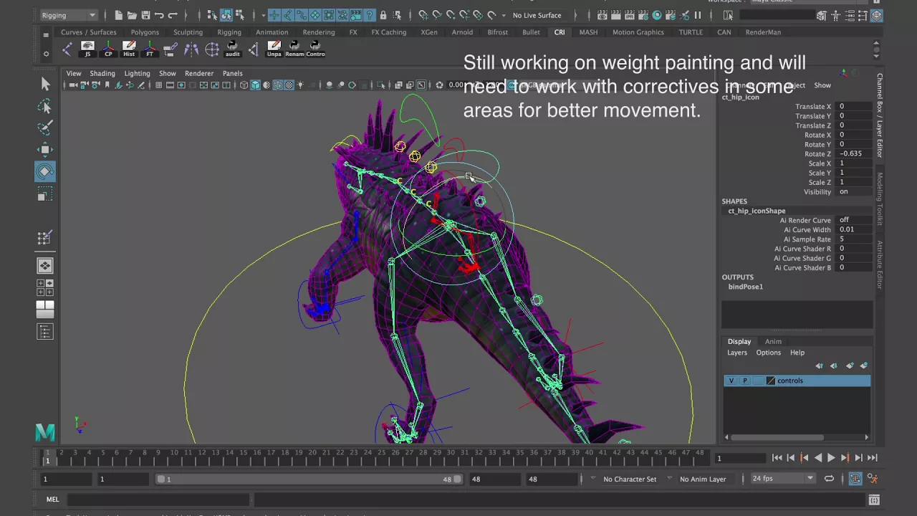
Task: Select the highlighted Rotate tool
Action: (x=44, y=171)
